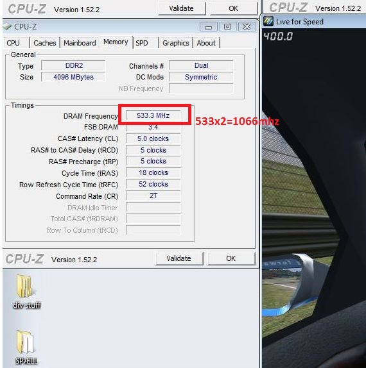Click the empty Row To Column field
Viewport: 366px width, 368px height.
pyautogui.click(x=153, y=230)
